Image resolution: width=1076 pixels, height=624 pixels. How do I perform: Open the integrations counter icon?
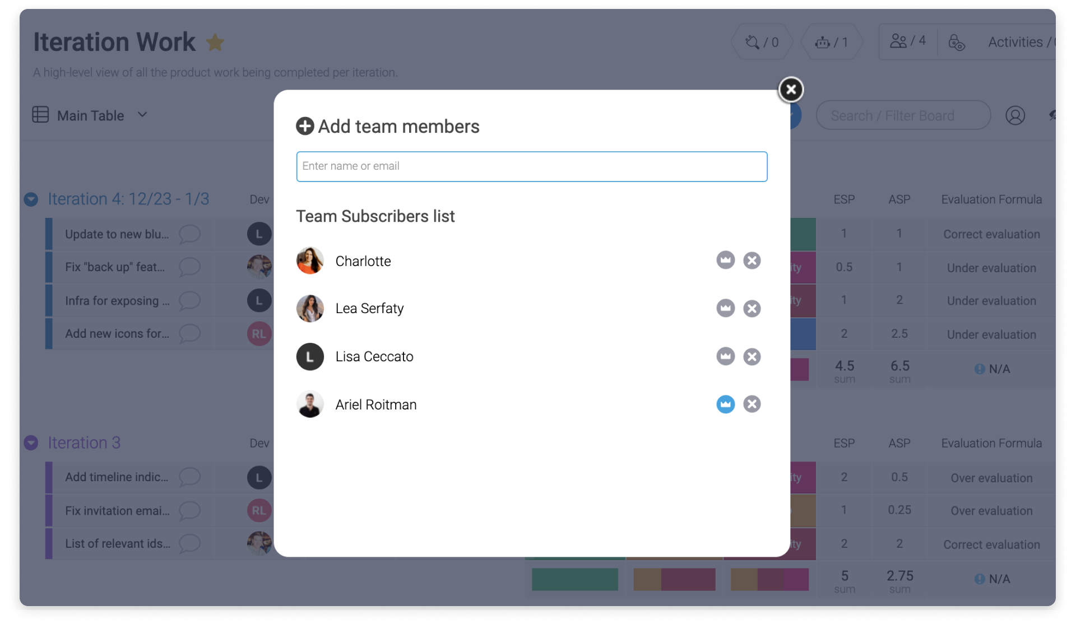click(x=762, y=42)
